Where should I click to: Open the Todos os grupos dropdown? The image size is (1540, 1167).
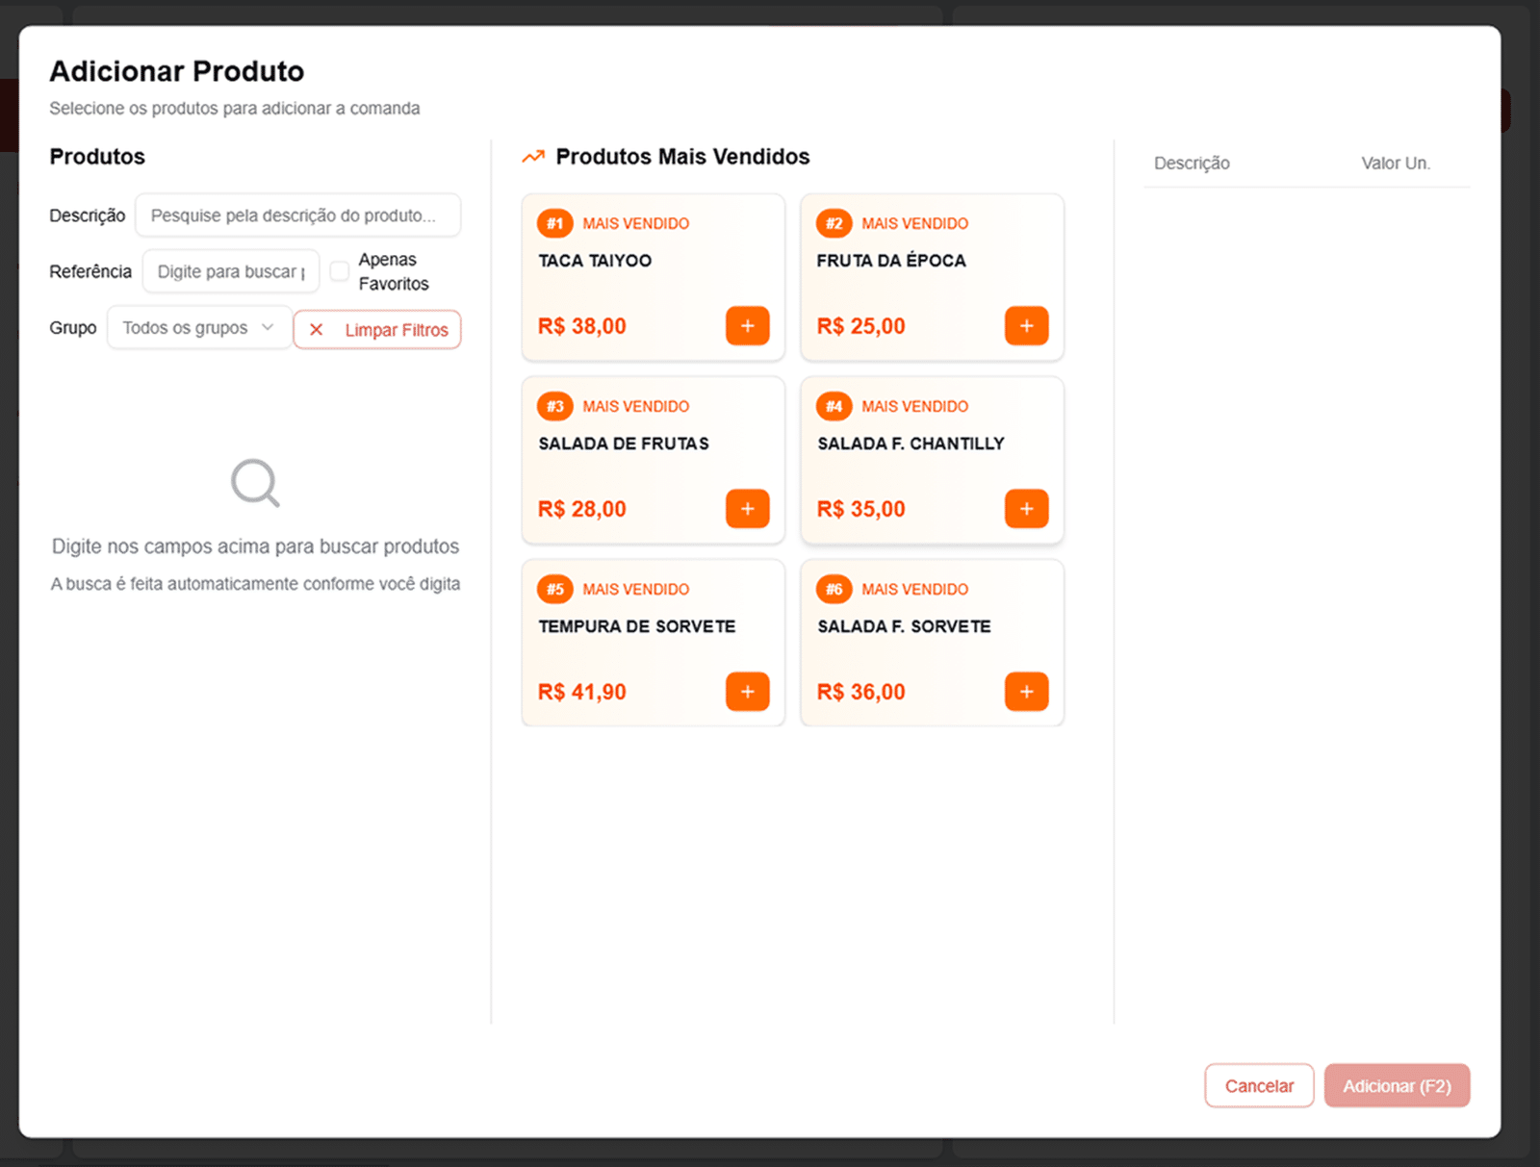(x=199, y=328)
